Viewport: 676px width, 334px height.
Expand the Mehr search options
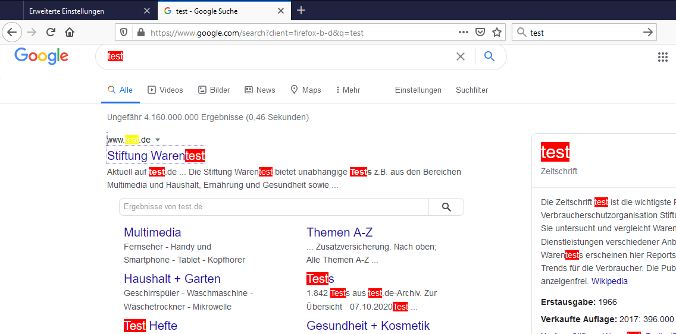[x=348, y=90]
